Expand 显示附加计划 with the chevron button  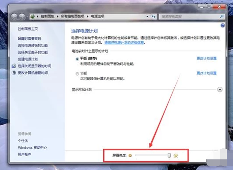coord(220,89)
